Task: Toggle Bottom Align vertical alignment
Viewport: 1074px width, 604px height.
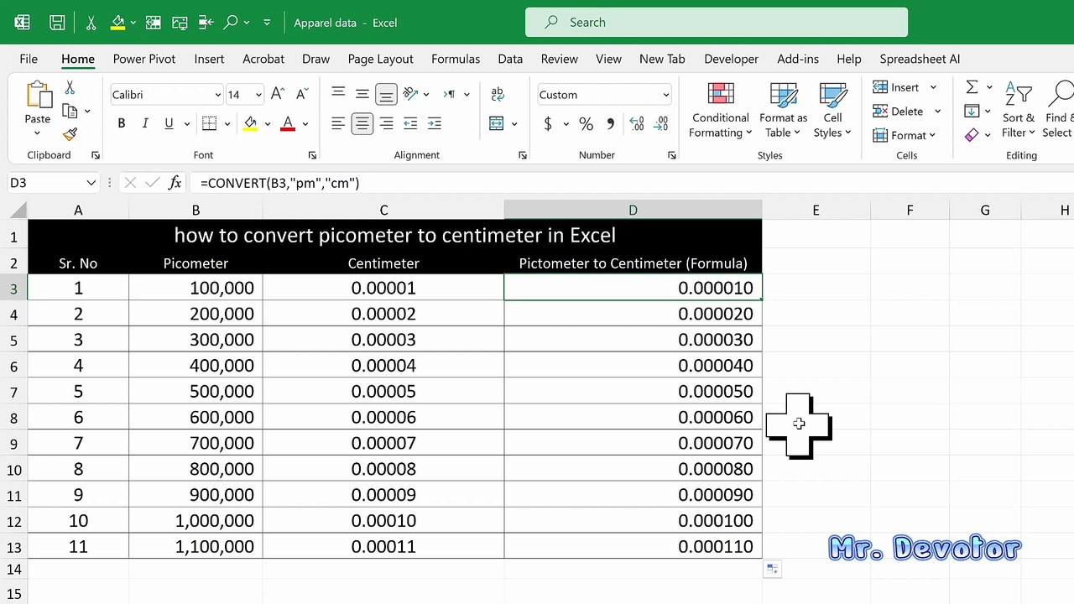Action: [x=386, y=95]
